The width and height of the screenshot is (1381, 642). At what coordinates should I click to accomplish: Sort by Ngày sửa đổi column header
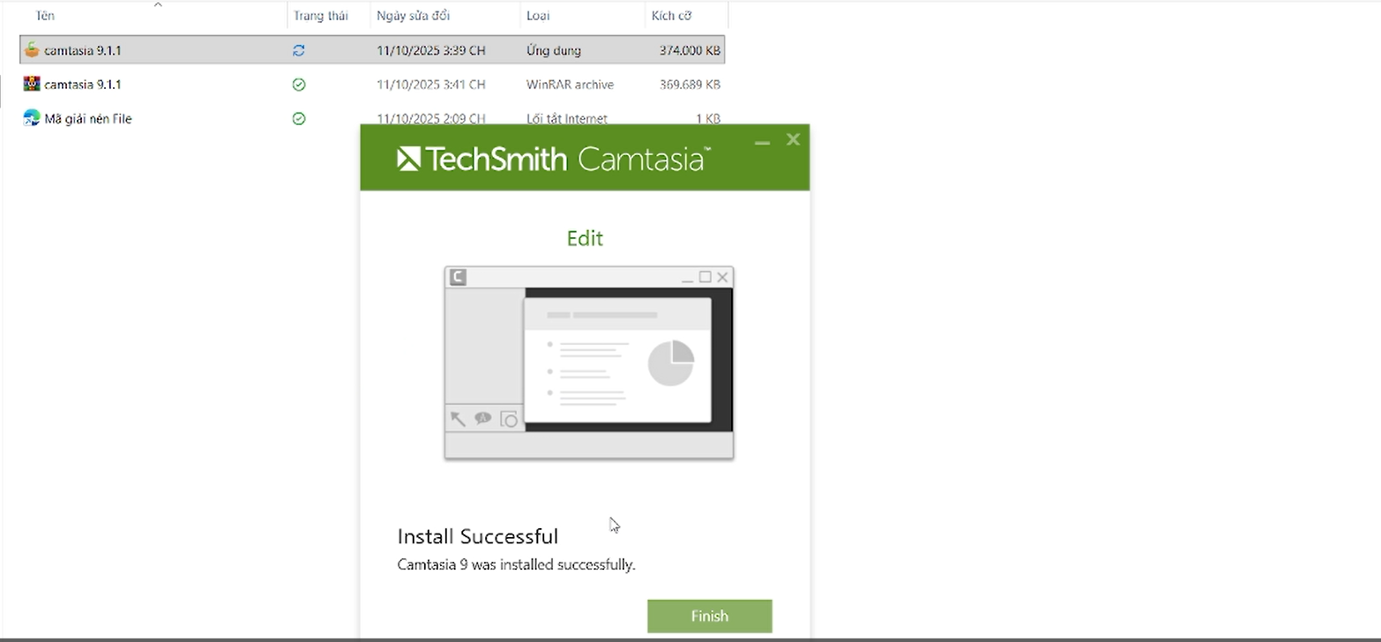point(414,16)
